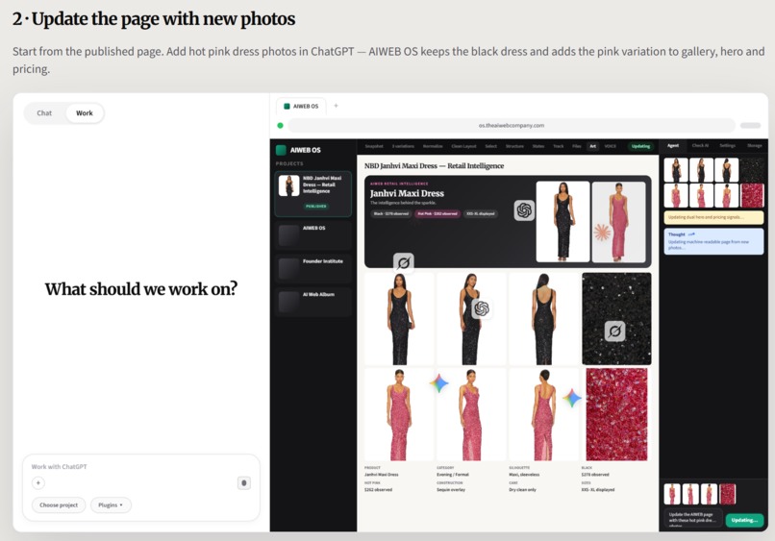775x541 pixels.
Task: Open pink dress back-view gallery photo
Action: [543, 414]
